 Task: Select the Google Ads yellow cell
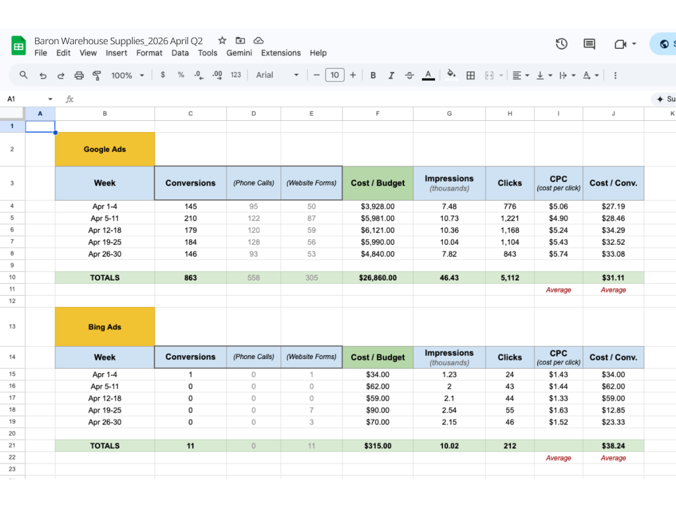click(105, 149)
